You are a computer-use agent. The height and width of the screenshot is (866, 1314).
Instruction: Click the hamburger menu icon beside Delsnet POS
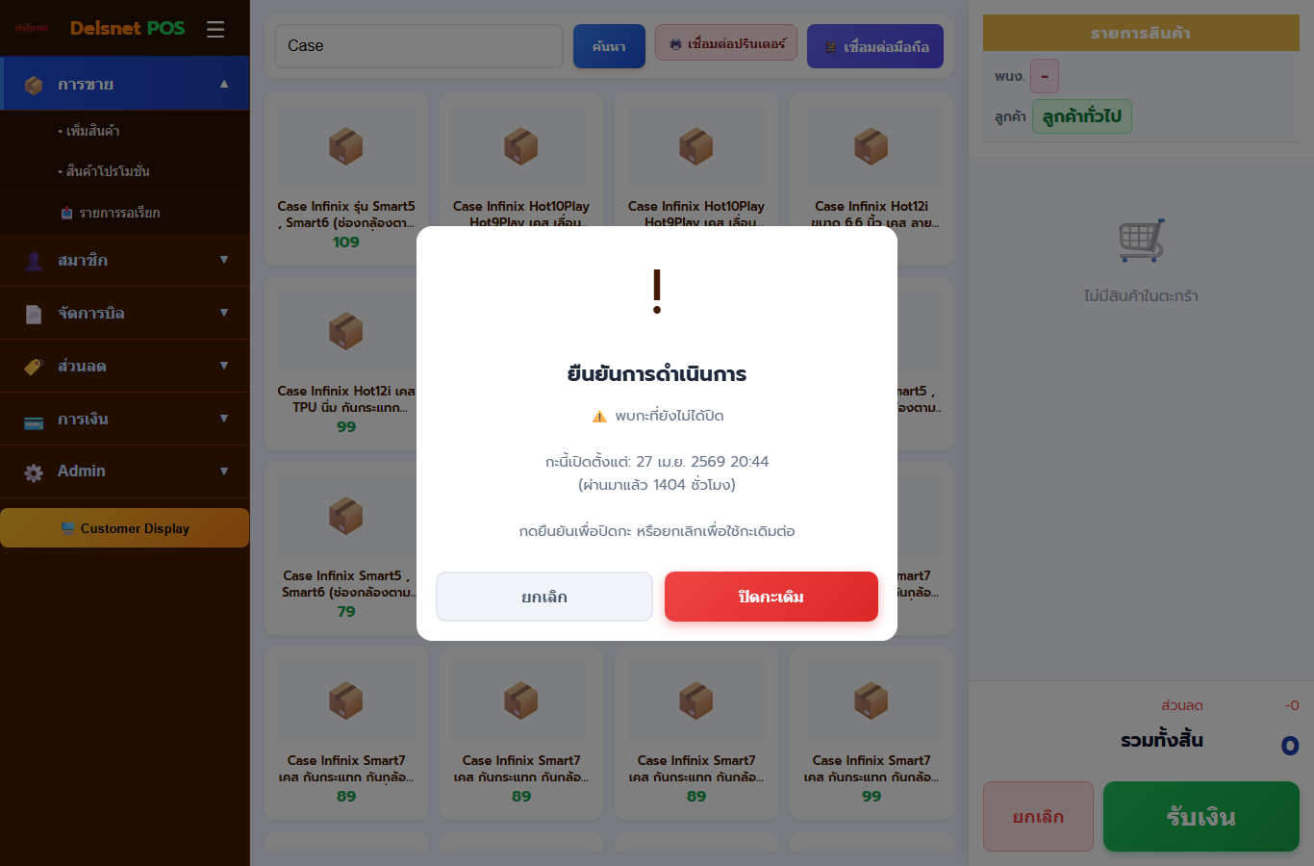(215, 29)
